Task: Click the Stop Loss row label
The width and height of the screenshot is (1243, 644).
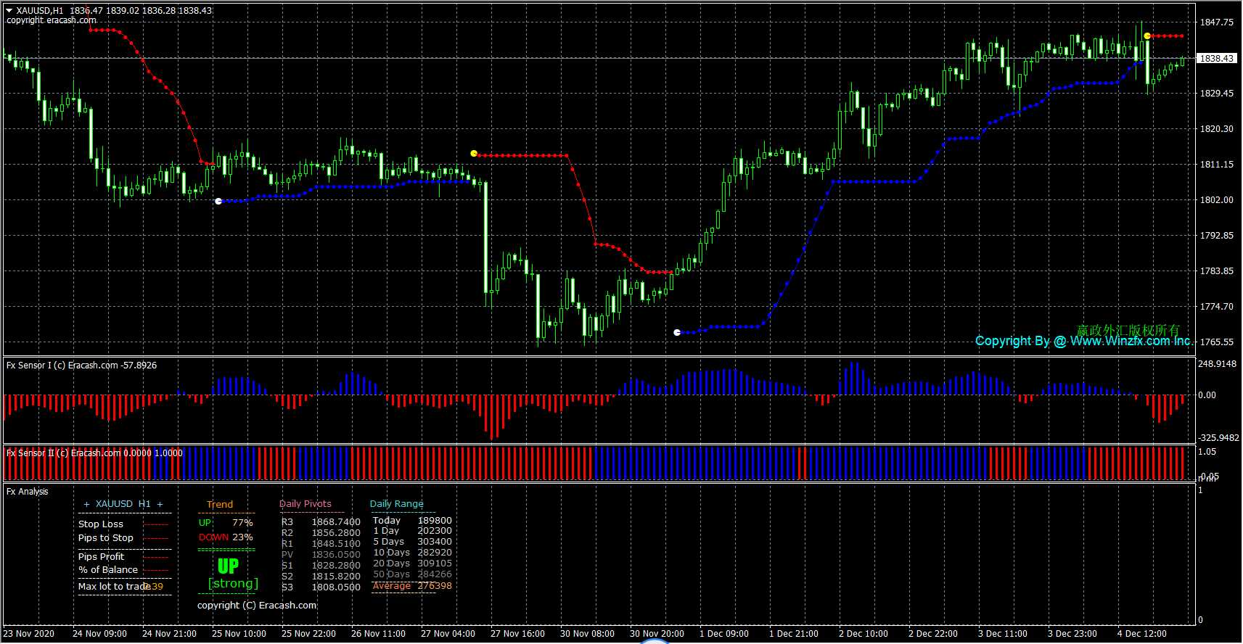Action: [101, 524]
